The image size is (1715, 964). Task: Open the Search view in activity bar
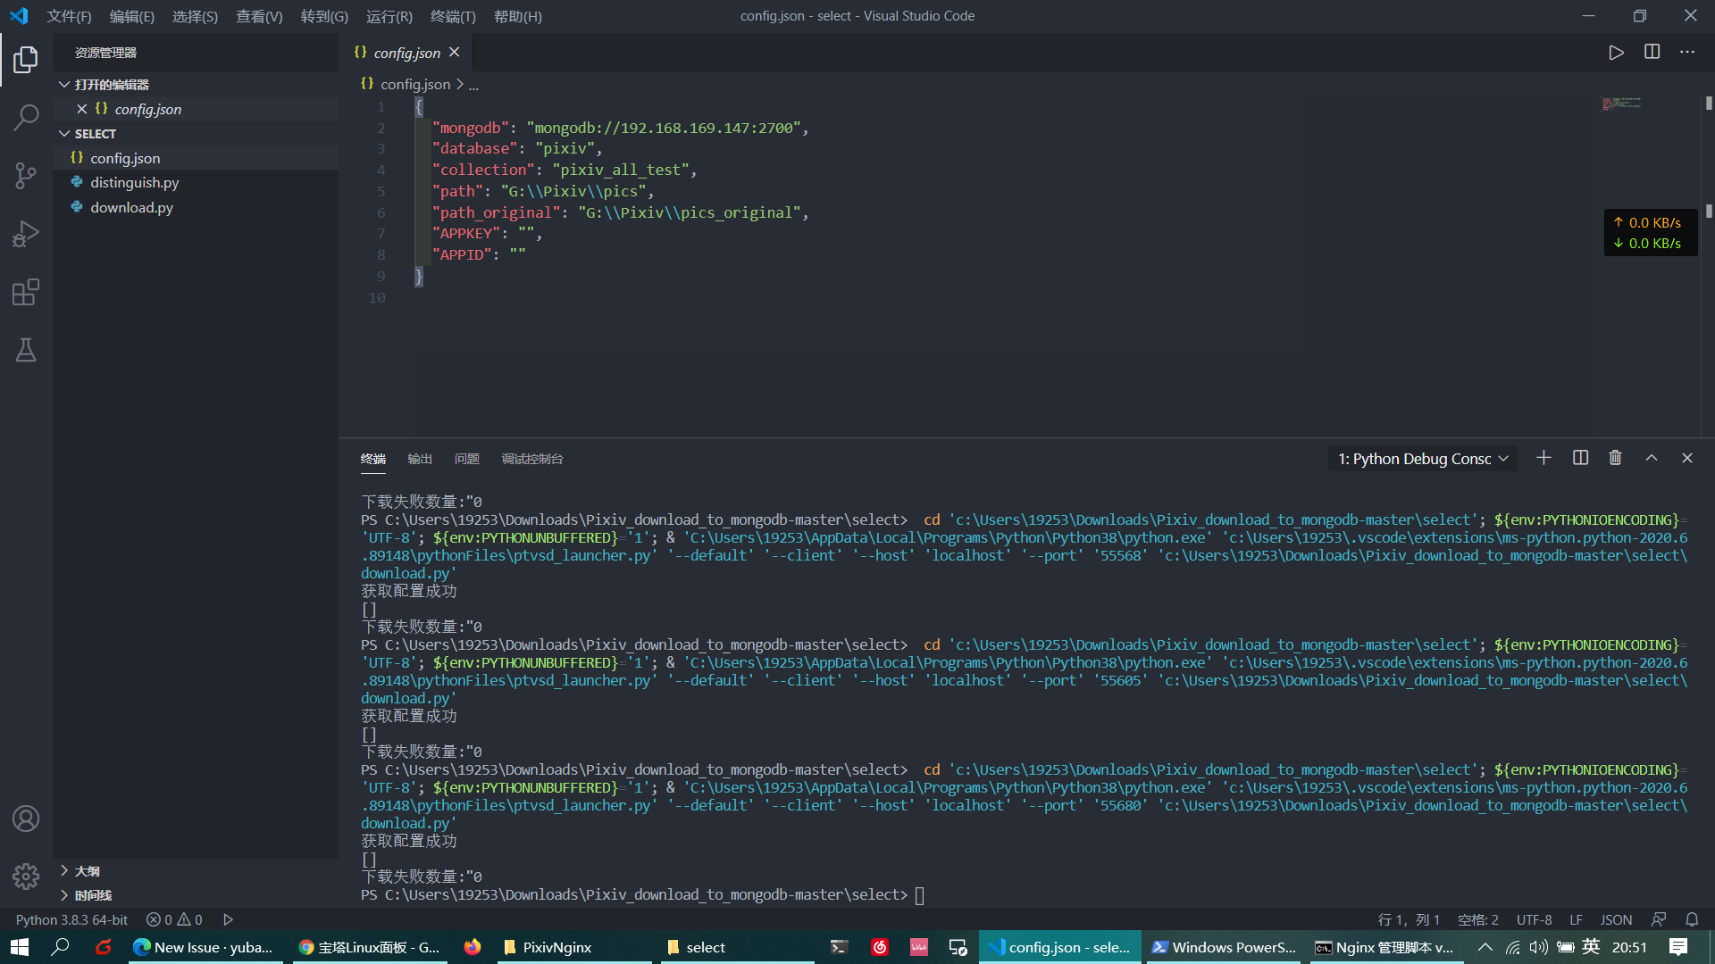click(26, 117)
